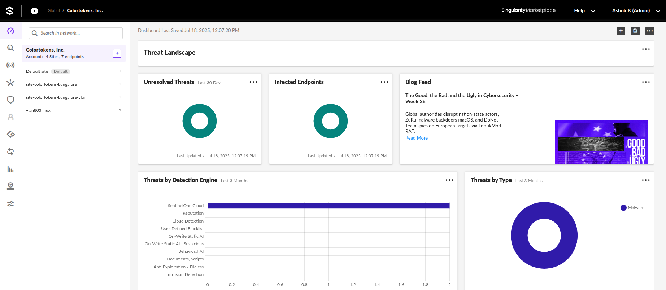Click the Read More blog link

point(416,138)
